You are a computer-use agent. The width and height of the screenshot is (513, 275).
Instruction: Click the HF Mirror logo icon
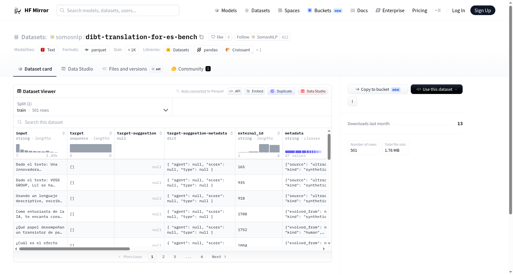18,11
